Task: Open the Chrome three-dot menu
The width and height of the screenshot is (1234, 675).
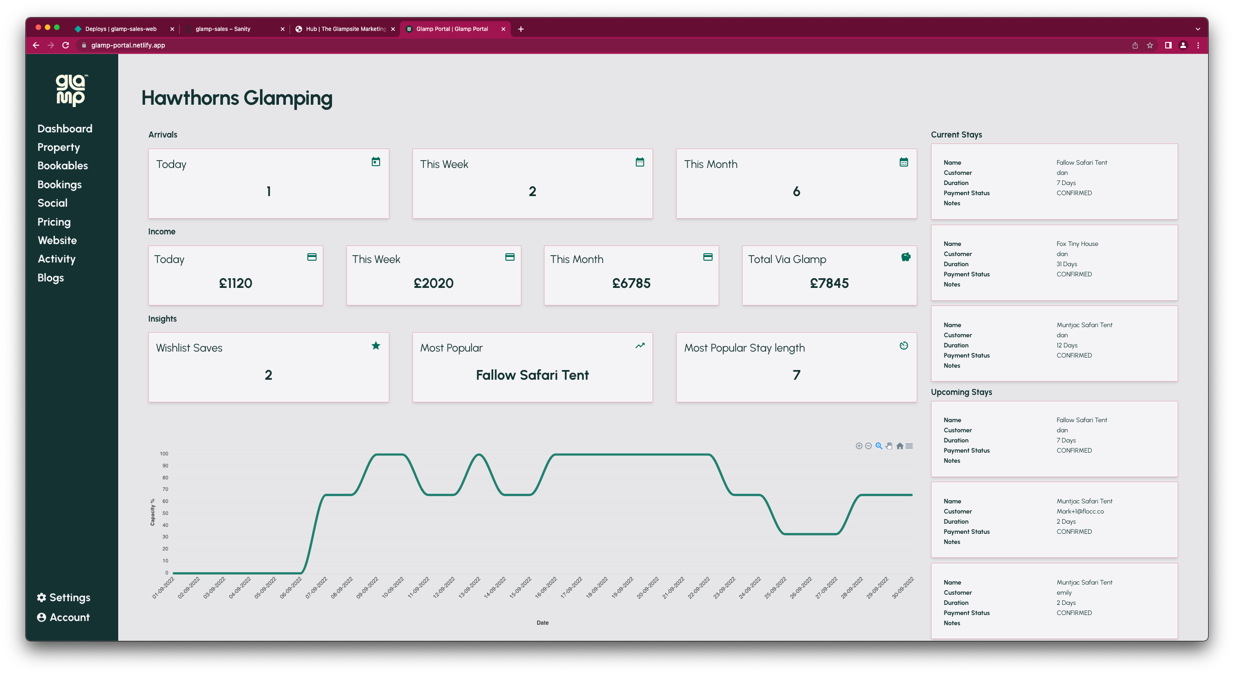Action: pyautogui.click(x=1198, y=45)
